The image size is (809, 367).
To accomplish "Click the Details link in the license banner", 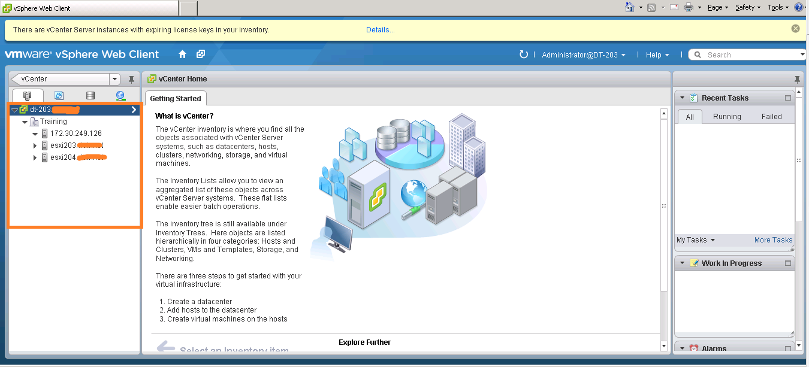I will click(380, 29).
